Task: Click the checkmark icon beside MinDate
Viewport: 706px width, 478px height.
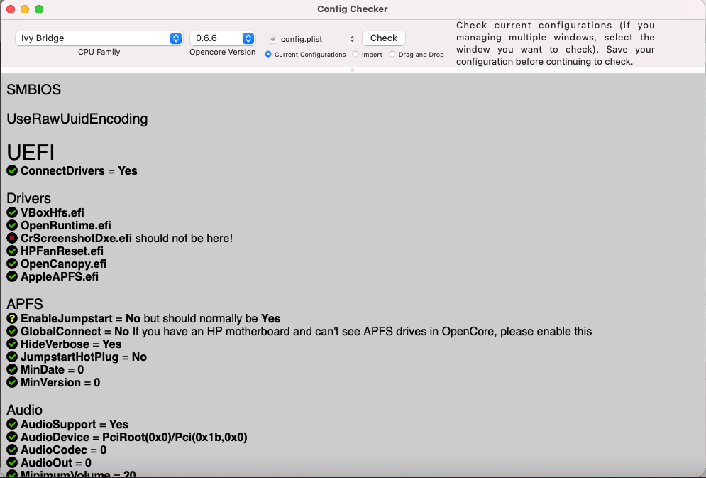Action: (12, 369)
